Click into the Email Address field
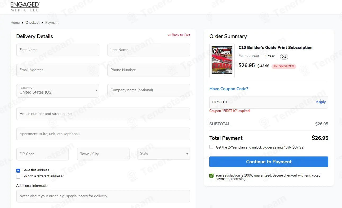The height and width of the screenshot is (208, 342). click(x=58, y=70)
